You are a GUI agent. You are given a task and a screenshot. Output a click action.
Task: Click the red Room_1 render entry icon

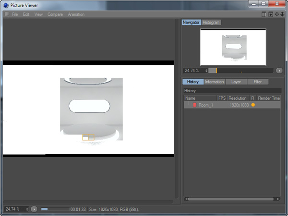point(194,105)
